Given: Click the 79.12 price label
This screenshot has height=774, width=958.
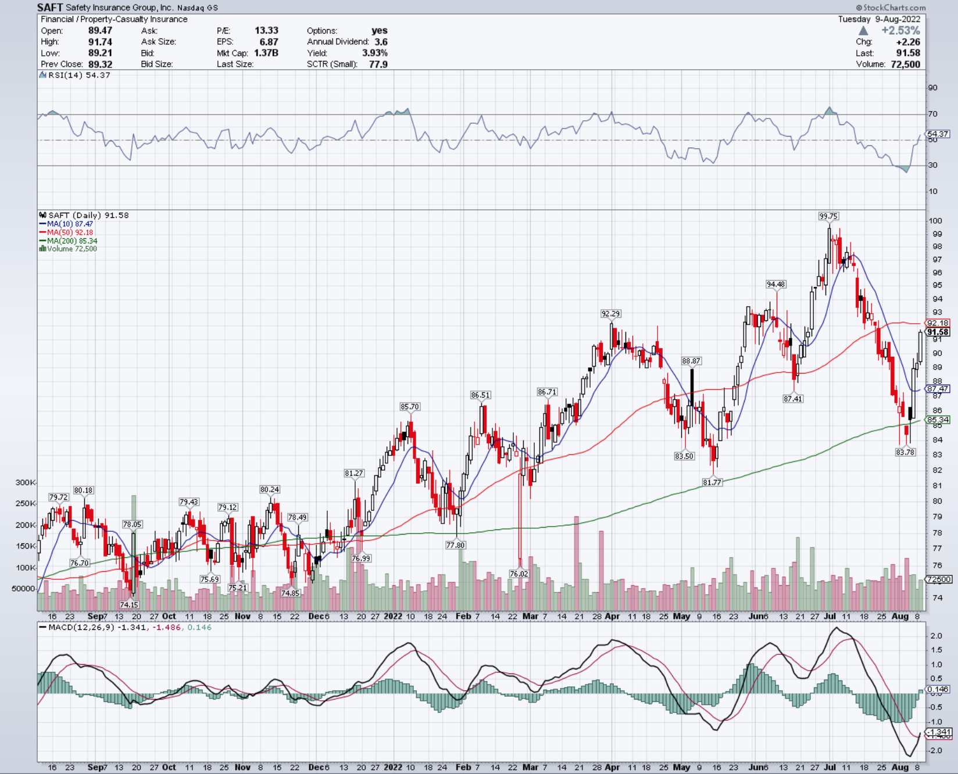Looking at the screenshot, I should coord(227,507).
